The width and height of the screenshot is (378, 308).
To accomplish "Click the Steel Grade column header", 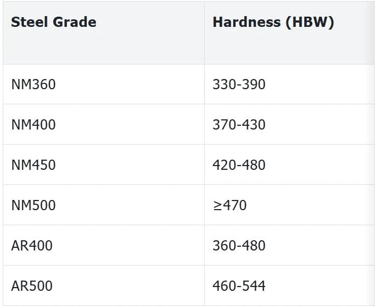I will click(104, 33).
